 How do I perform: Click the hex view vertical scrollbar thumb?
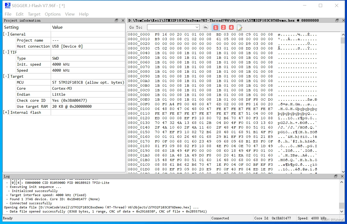coord(343,40)
